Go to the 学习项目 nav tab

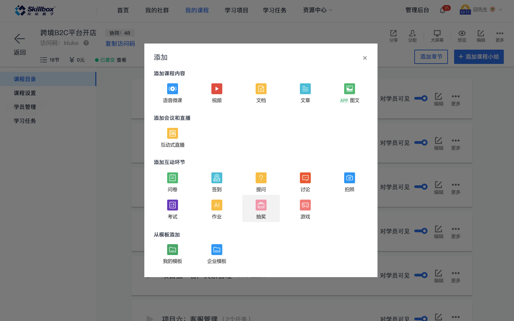point(236,10)
